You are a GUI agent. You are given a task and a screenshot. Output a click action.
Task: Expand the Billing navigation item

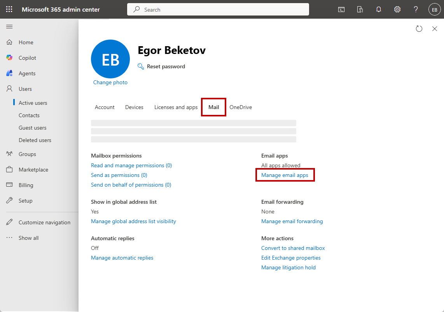(x=26, y=185)
